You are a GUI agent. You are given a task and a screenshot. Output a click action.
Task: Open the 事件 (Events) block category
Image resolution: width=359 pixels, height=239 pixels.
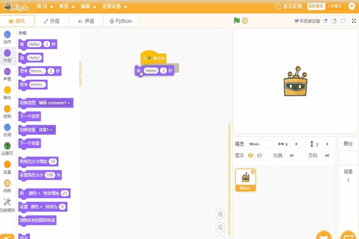[x=7, y=93]
